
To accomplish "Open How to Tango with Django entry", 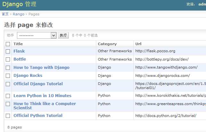I will [41, 67].
